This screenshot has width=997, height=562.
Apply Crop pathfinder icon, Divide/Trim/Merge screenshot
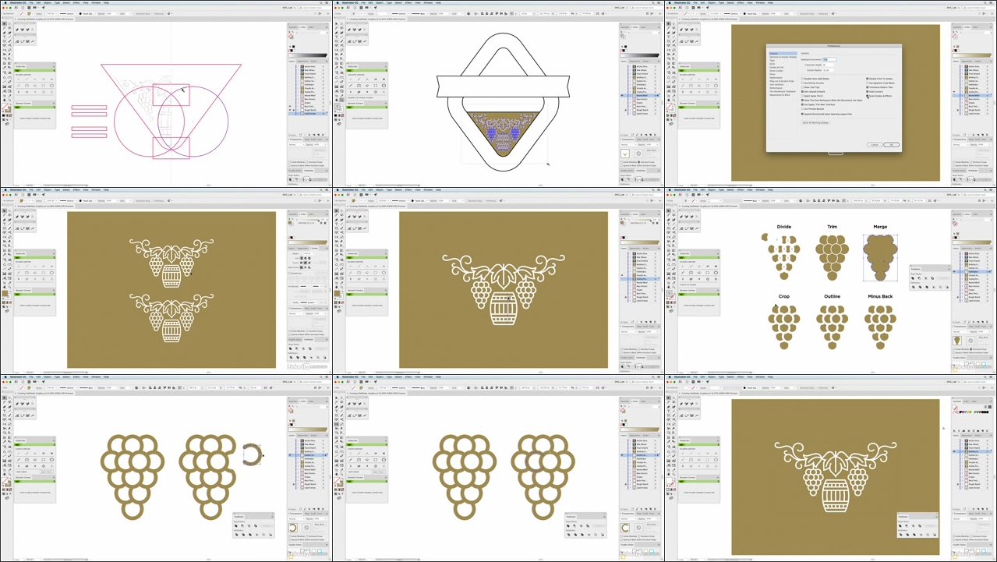pos(933,287)
